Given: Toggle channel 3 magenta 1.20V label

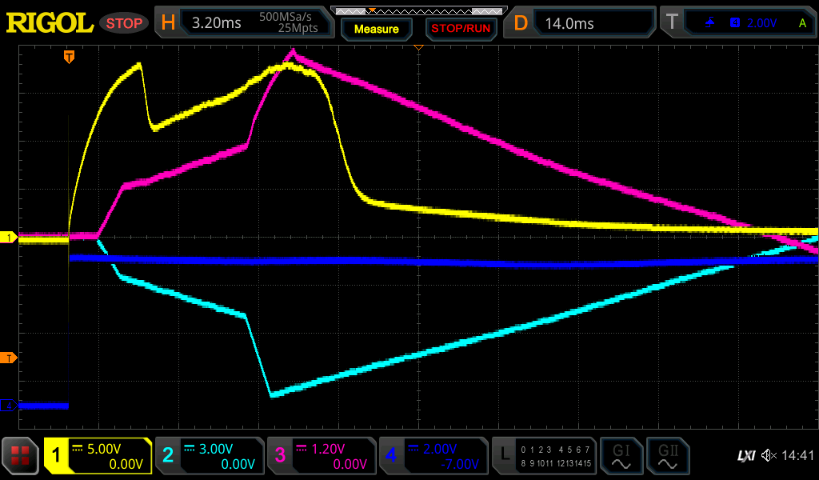Looking at the screenshot, I should coord(322,456).
